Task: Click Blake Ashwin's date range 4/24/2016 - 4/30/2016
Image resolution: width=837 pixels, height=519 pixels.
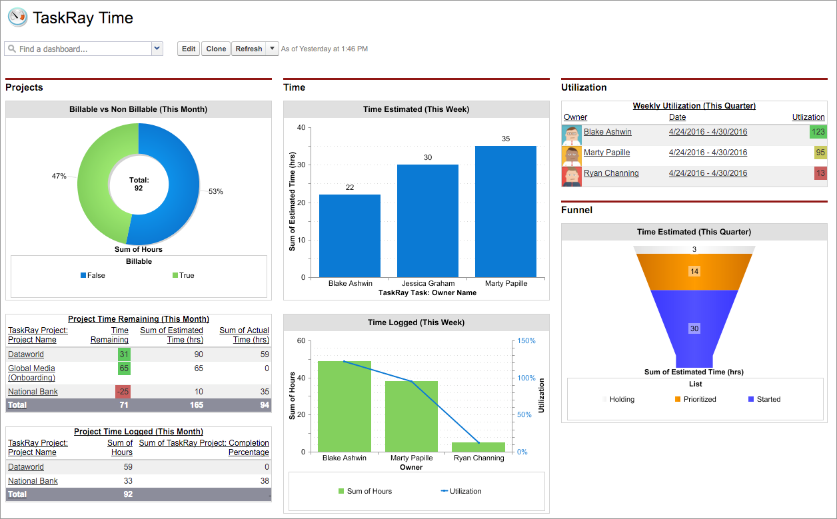Action: point(708,132)
